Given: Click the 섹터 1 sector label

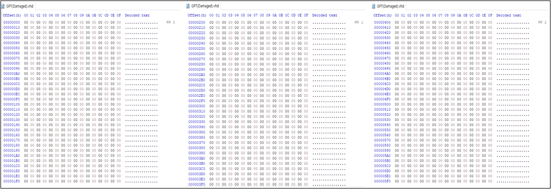Looking at the screenshot, I should coord(359,23).
